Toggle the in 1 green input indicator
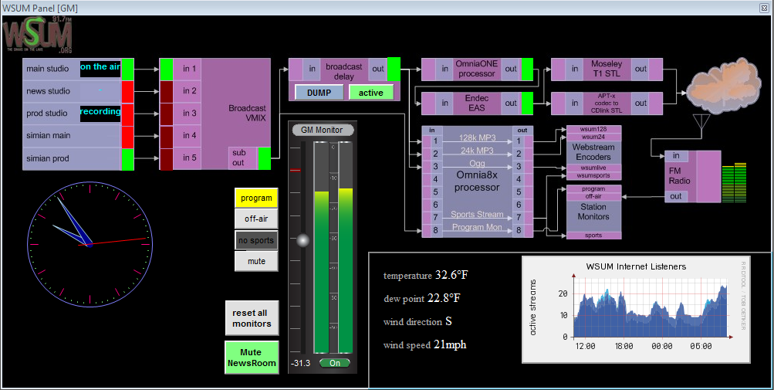Viewport: 774px width, 390px height. tap(167, 69)
